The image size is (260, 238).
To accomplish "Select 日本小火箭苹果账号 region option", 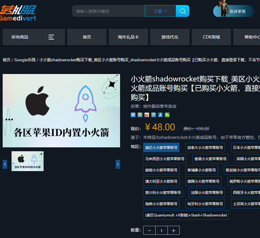I will (246, 147).
